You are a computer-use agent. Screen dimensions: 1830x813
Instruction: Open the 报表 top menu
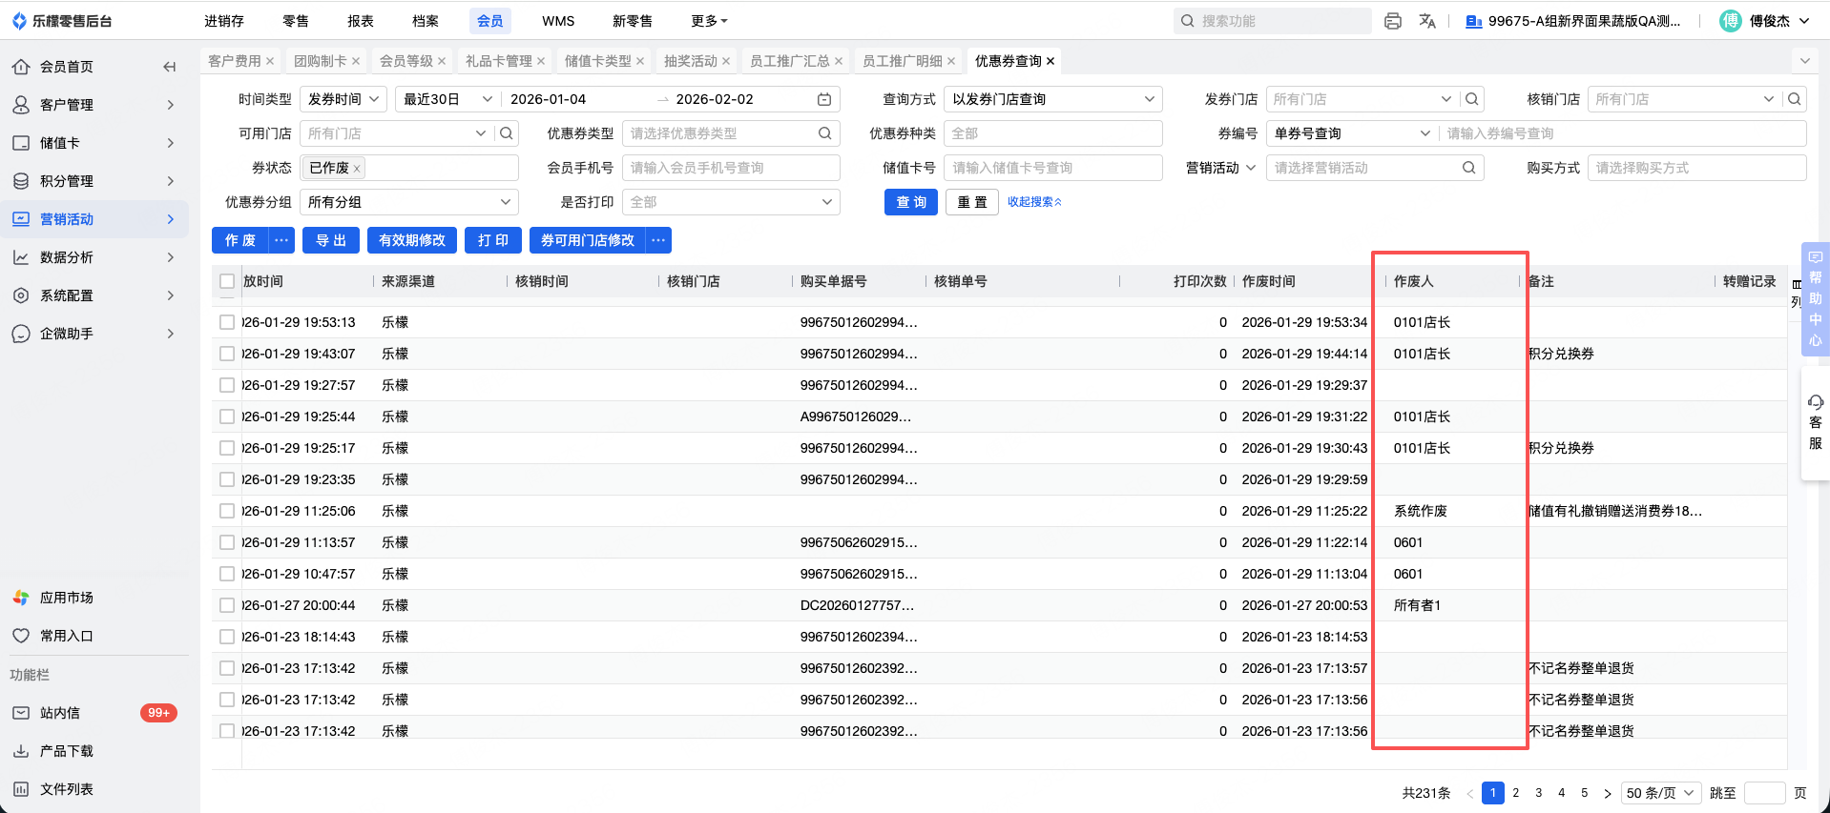361,21
